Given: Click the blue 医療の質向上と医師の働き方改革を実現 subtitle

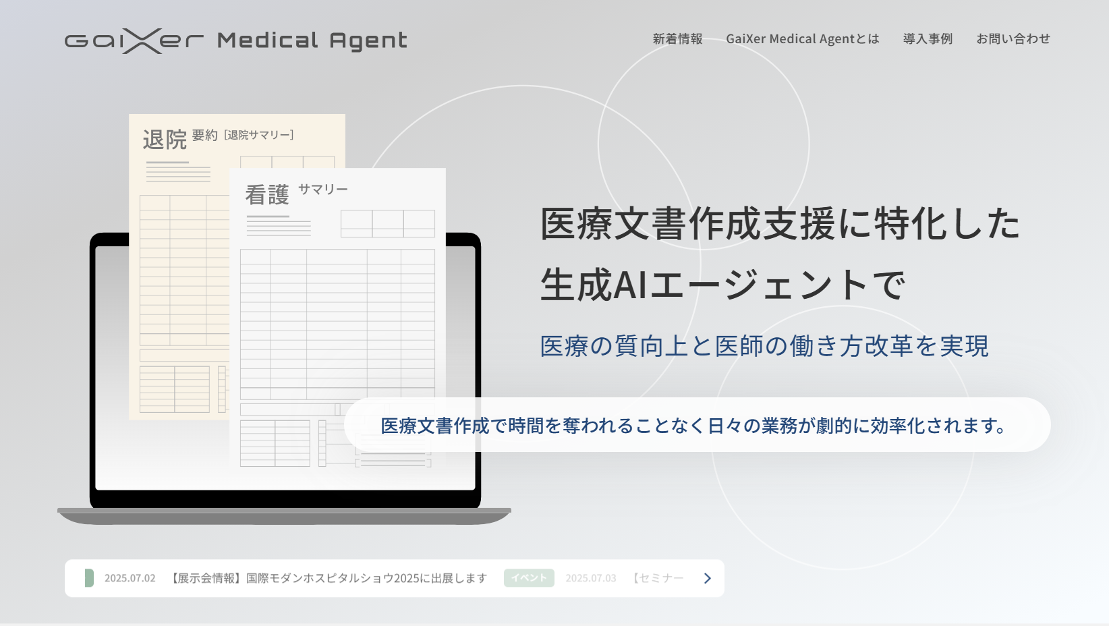Looking at the screenshot, I should (x=764, y=346).
